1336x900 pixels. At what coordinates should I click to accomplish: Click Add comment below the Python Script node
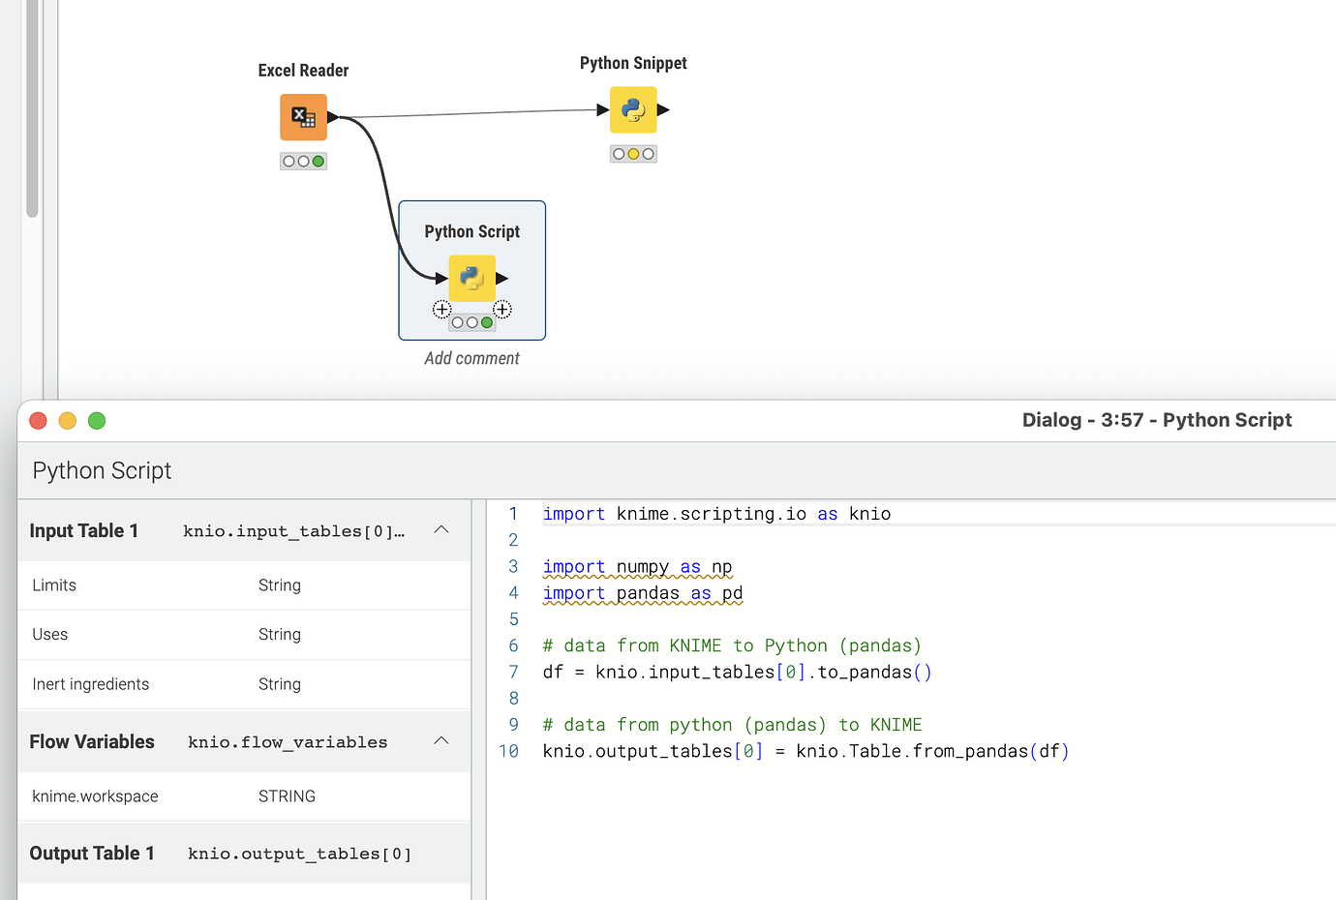(471, 357)
